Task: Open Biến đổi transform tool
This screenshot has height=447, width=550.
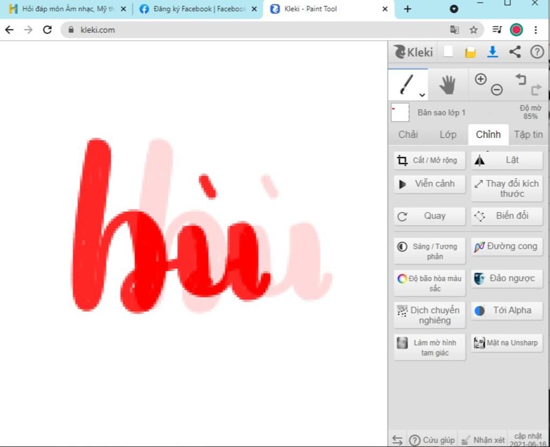Action: tap(507, 216)
